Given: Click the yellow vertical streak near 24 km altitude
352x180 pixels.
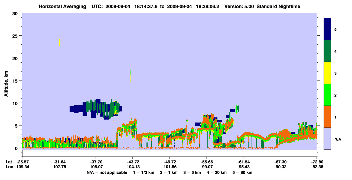Looking at the screenshot, I should tap(60, 42).
